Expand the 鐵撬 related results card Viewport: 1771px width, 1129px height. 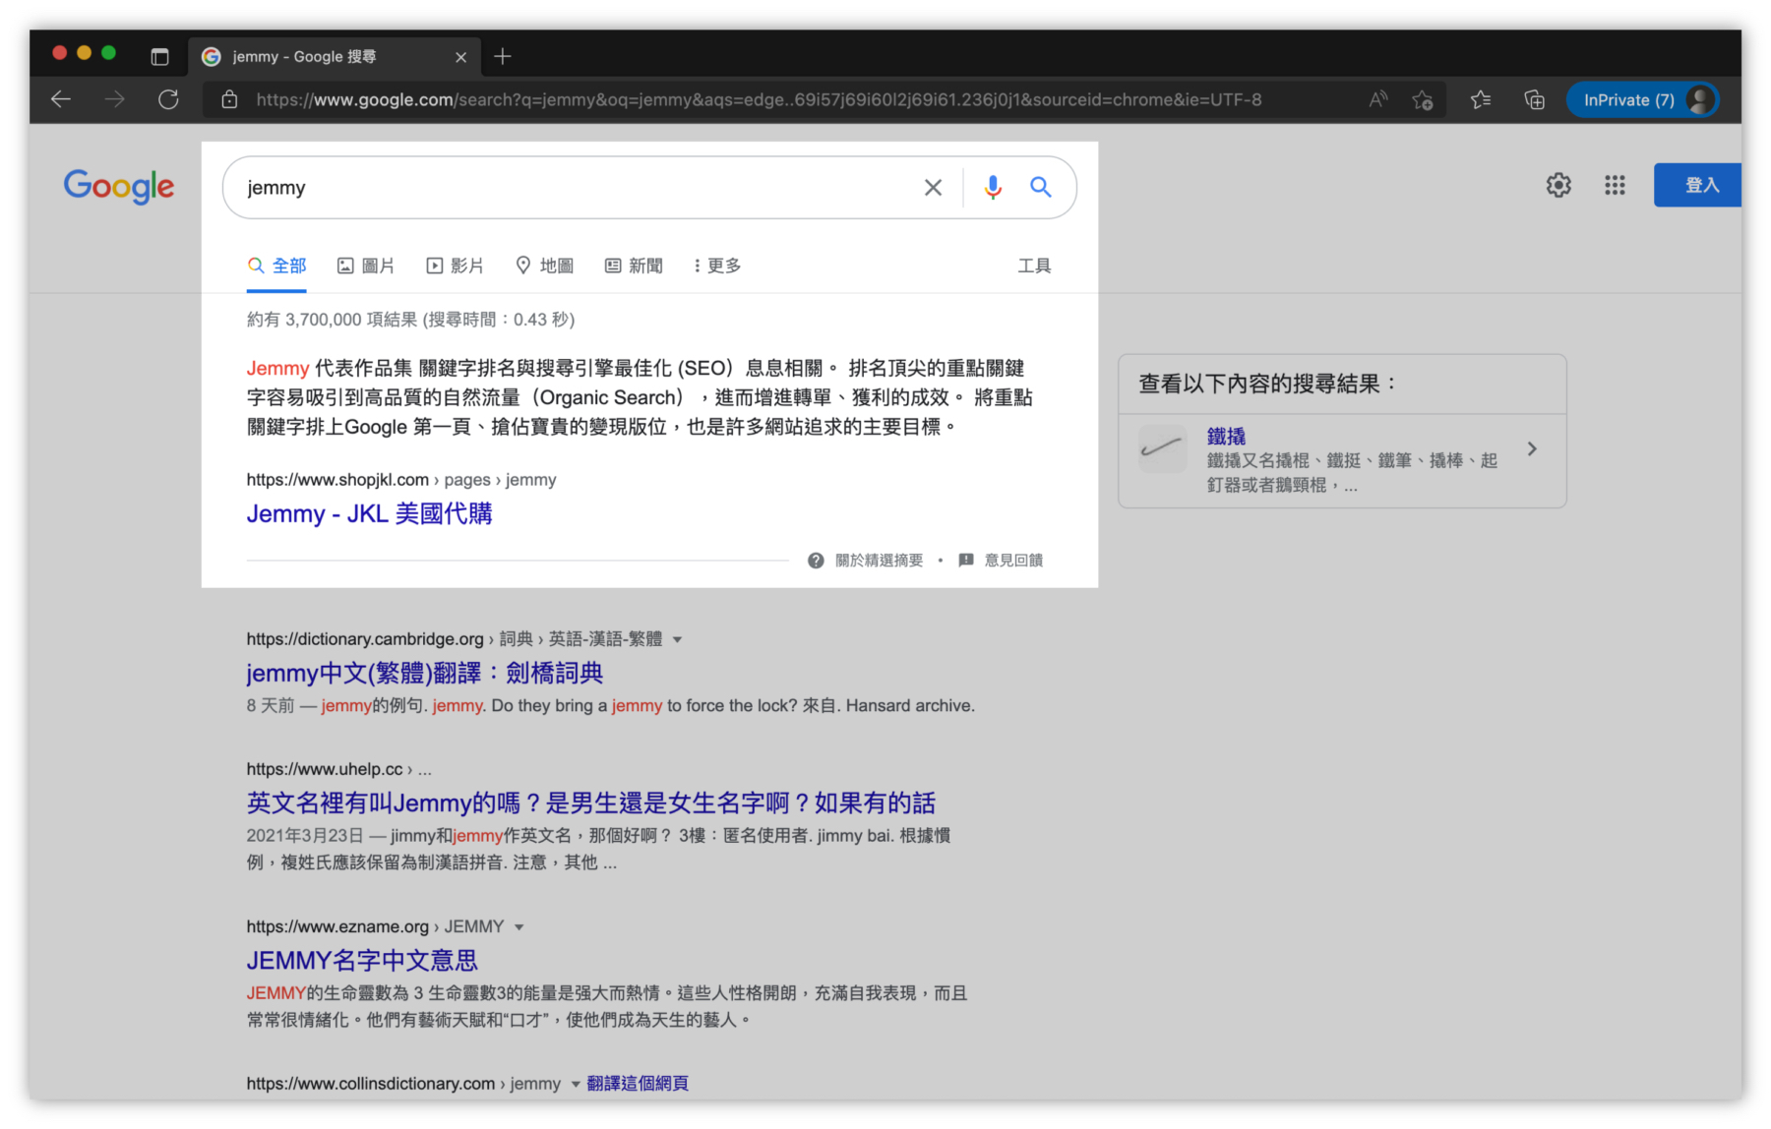1532,448
